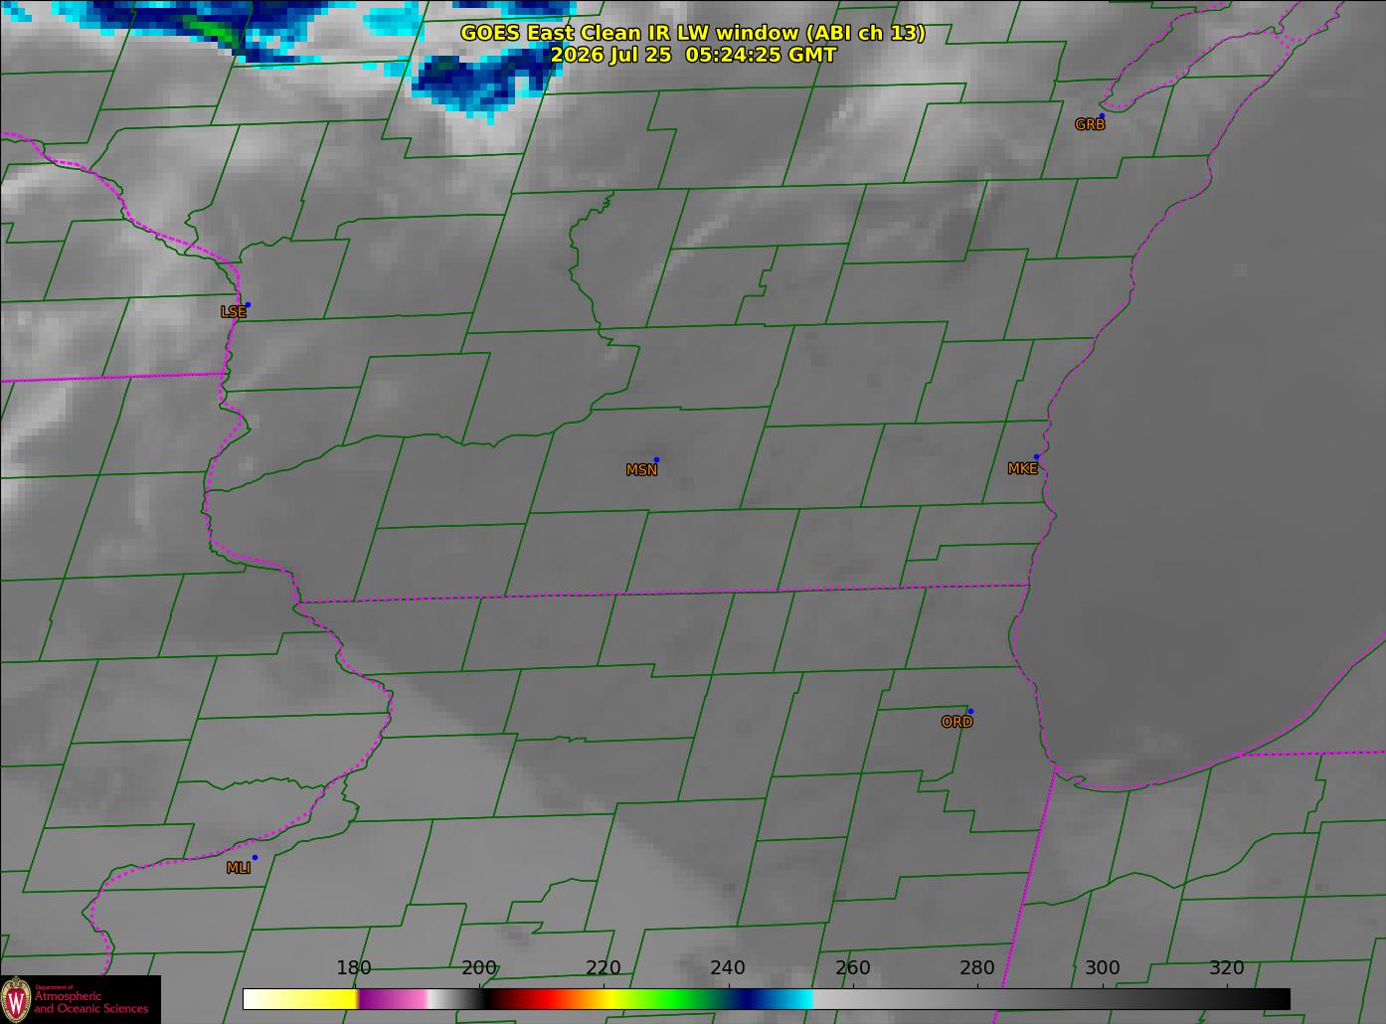
Task: Click the MKE station label
Action: pyautogui.click(x=1022, y=468)
